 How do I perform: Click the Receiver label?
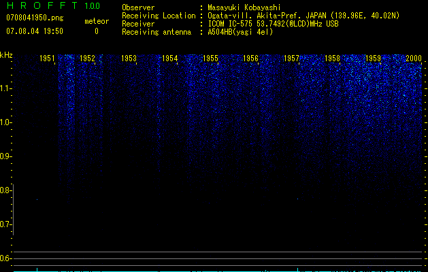click(x=138, y=24)
